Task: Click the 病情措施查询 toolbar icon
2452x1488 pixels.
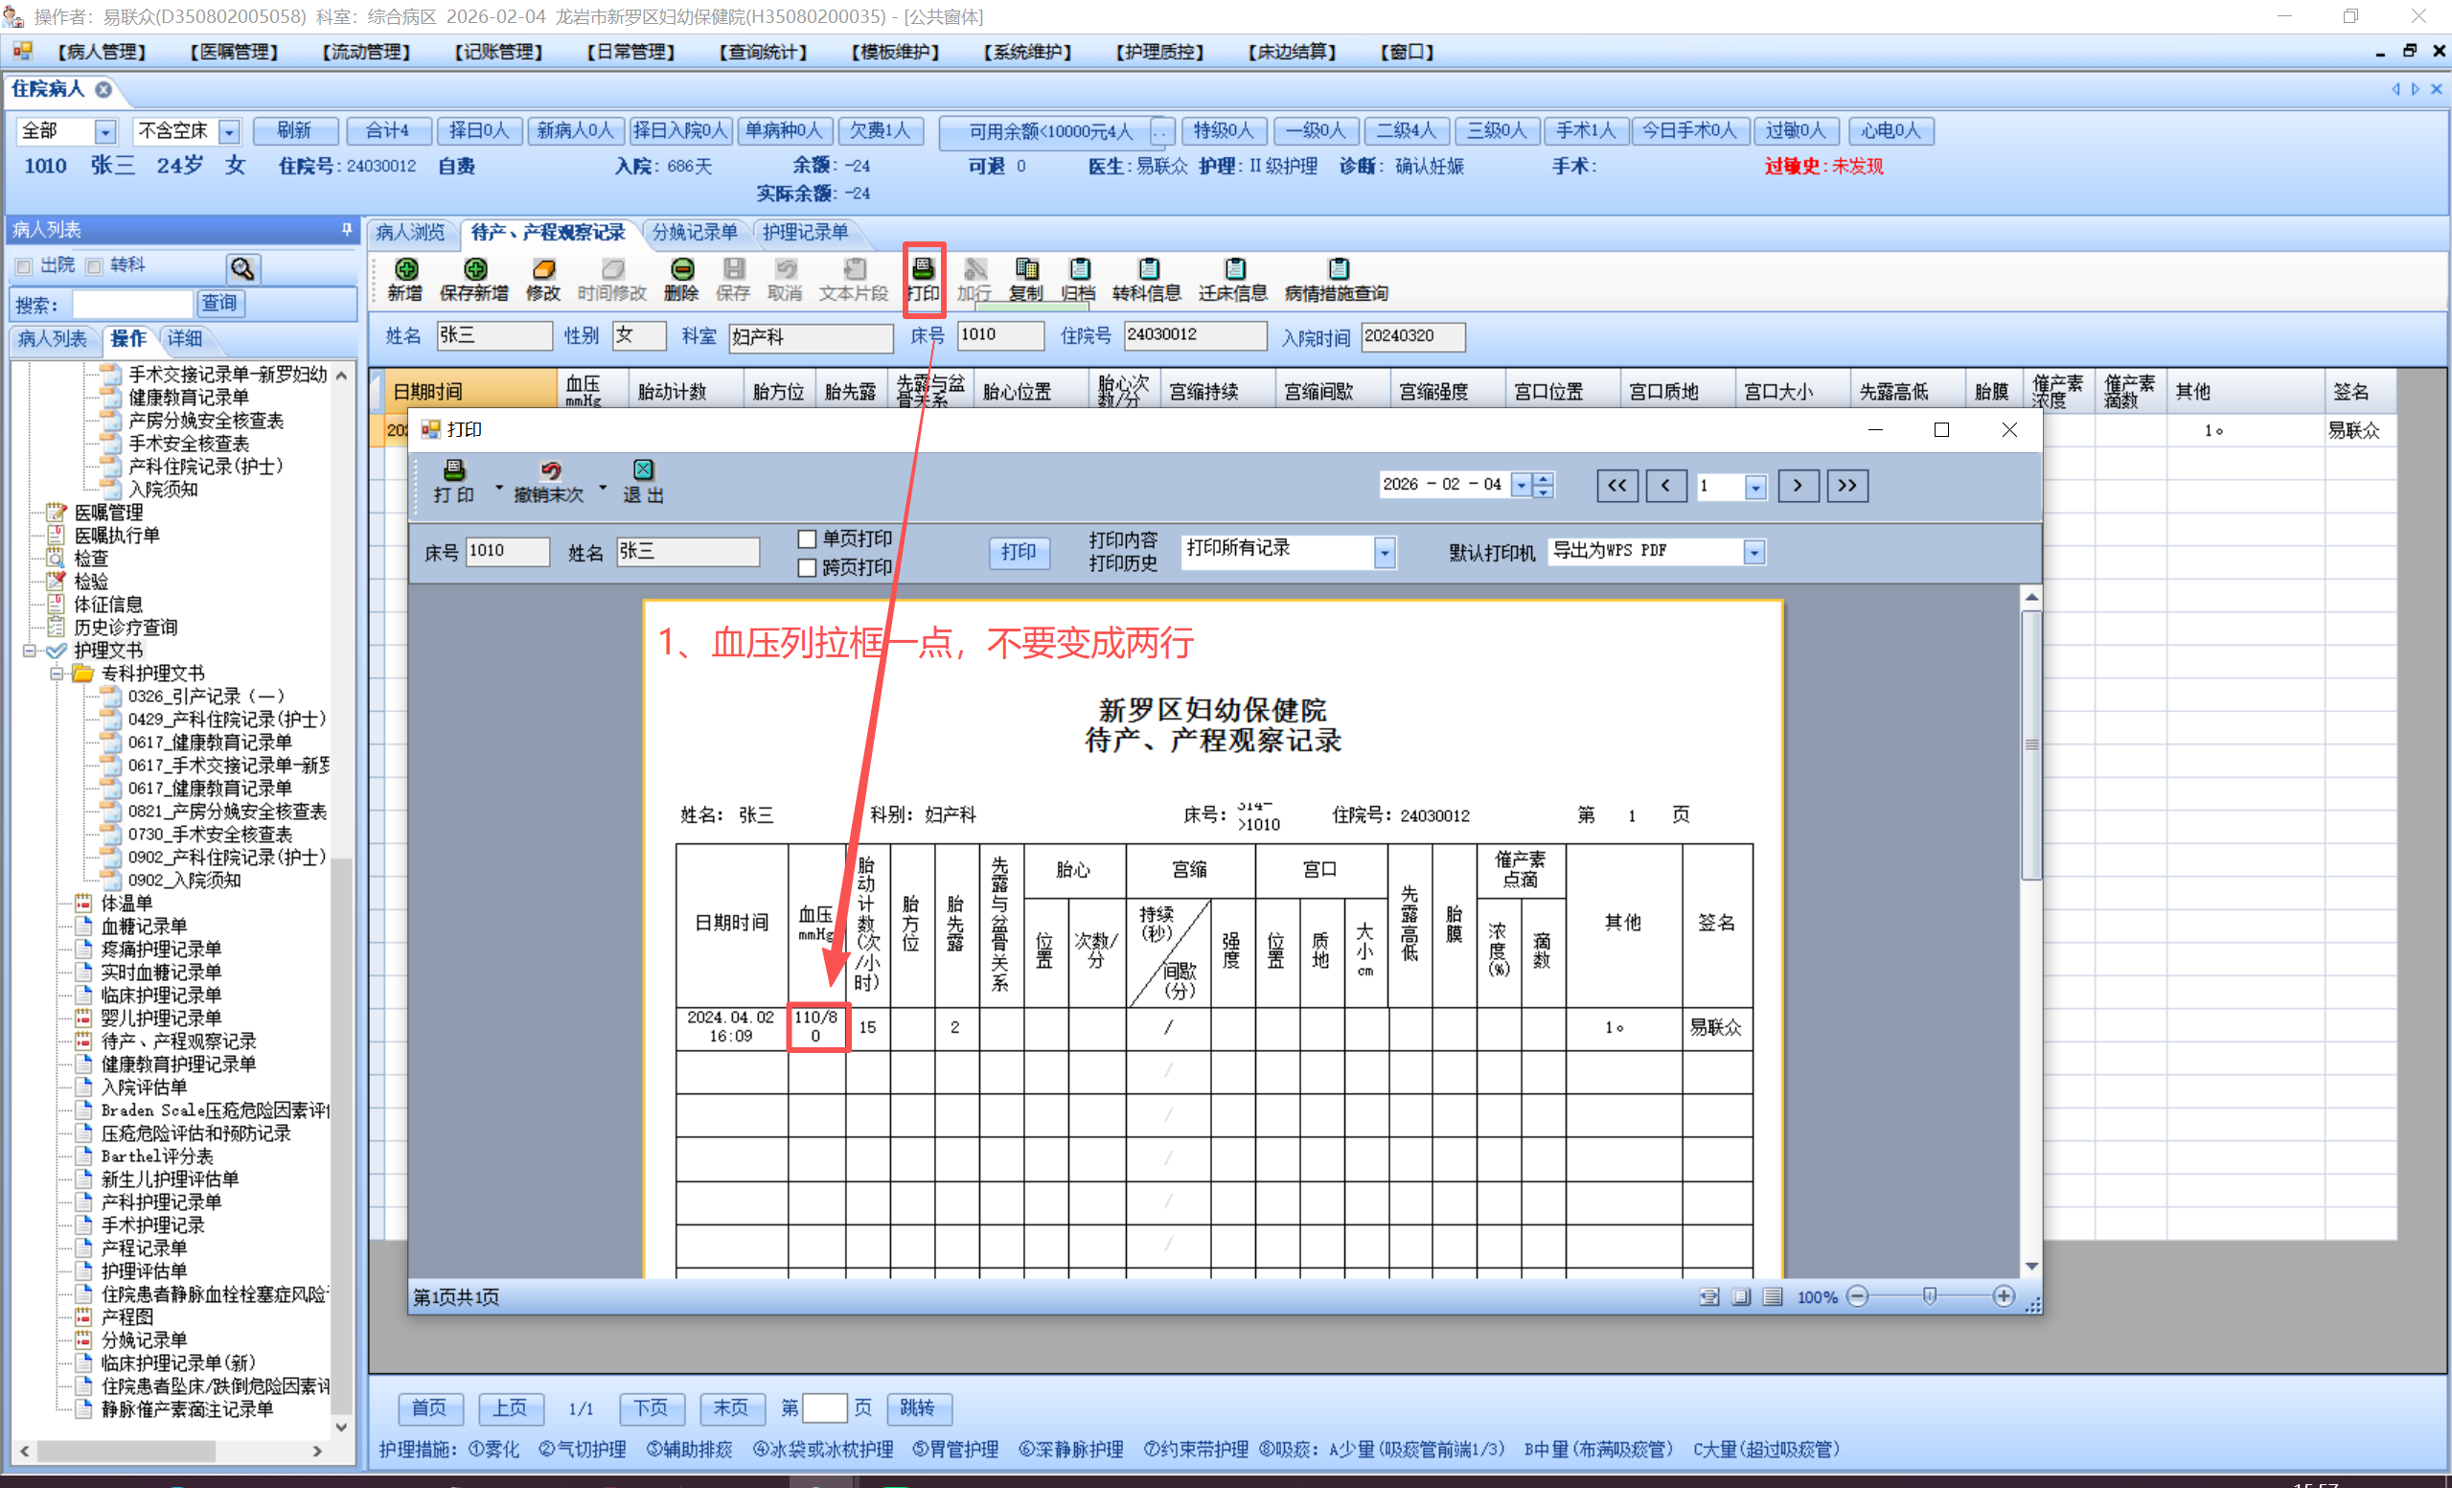Action: (x=1338, y=270)
